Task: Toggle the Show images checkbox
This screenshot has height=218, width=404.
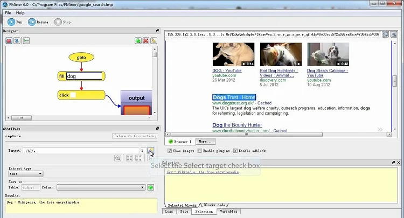Action: [170, 151]
